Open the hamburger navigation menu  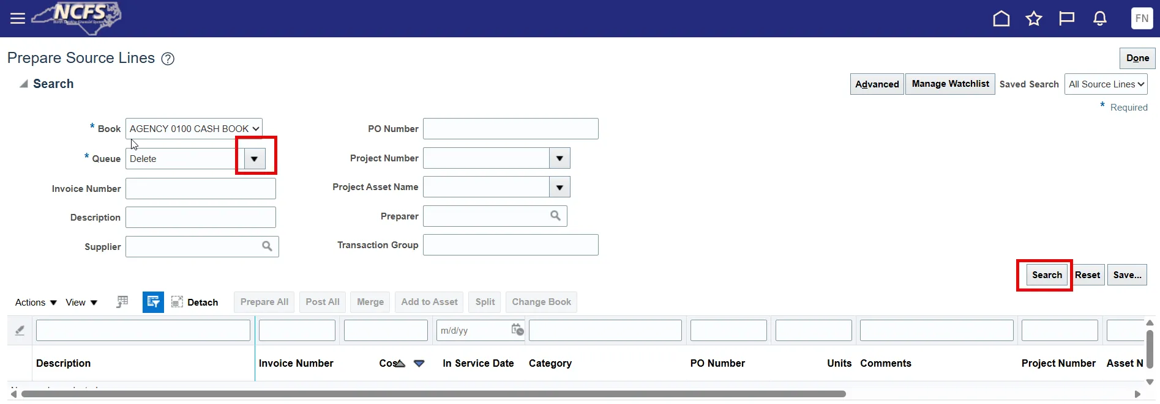pos(18,18)
